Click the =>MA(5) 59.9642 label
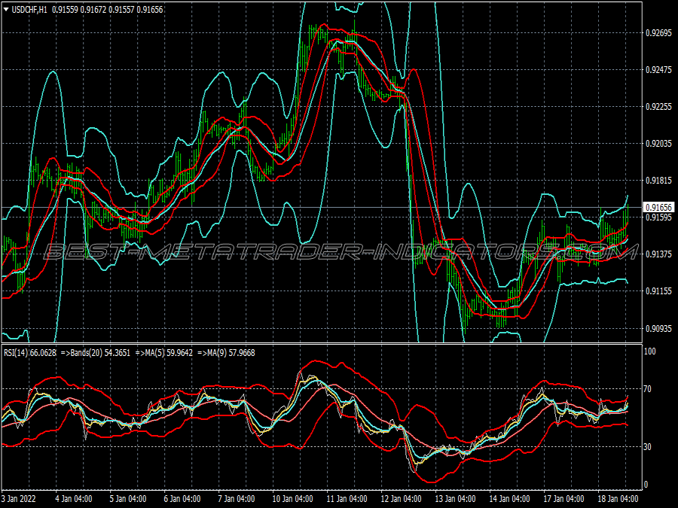 point(164,353)
